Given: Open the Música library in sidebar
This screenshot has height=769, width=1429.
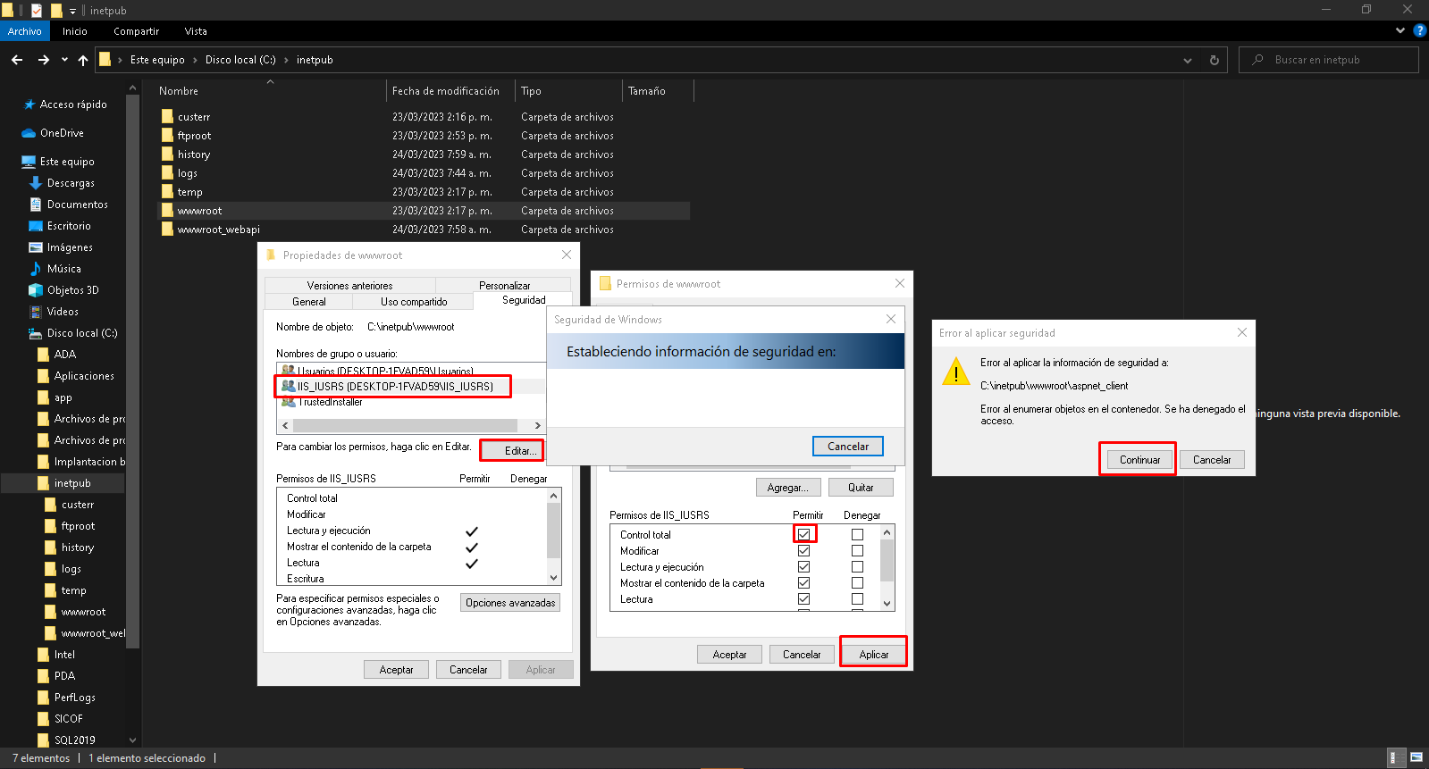Looking at the screenshot, I should tap(63, 269).
